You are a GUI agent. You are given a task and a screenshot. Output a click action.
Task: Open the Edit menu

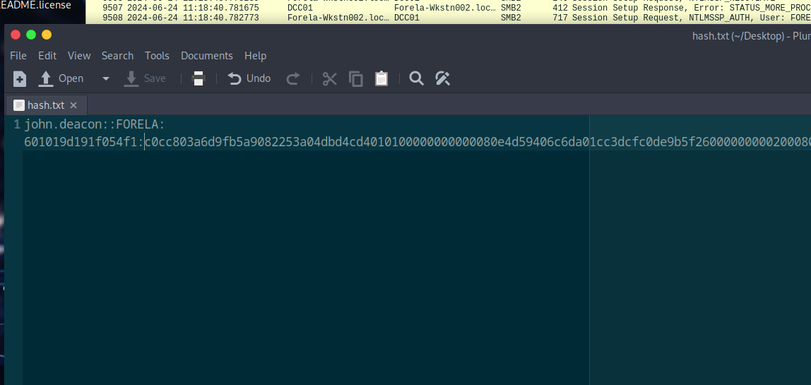tap(47, 55)
